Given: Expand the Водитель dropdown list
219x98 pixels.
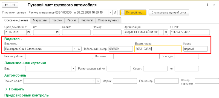Looking at the screenshot, I should [x=74, y=49].
